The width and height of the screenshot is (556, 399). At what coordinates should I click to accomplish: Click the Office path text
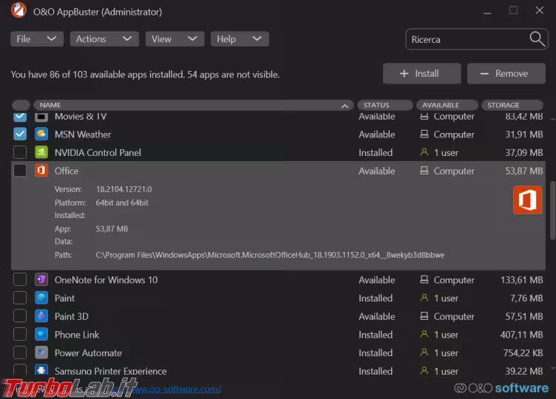[x=270, y=255]
